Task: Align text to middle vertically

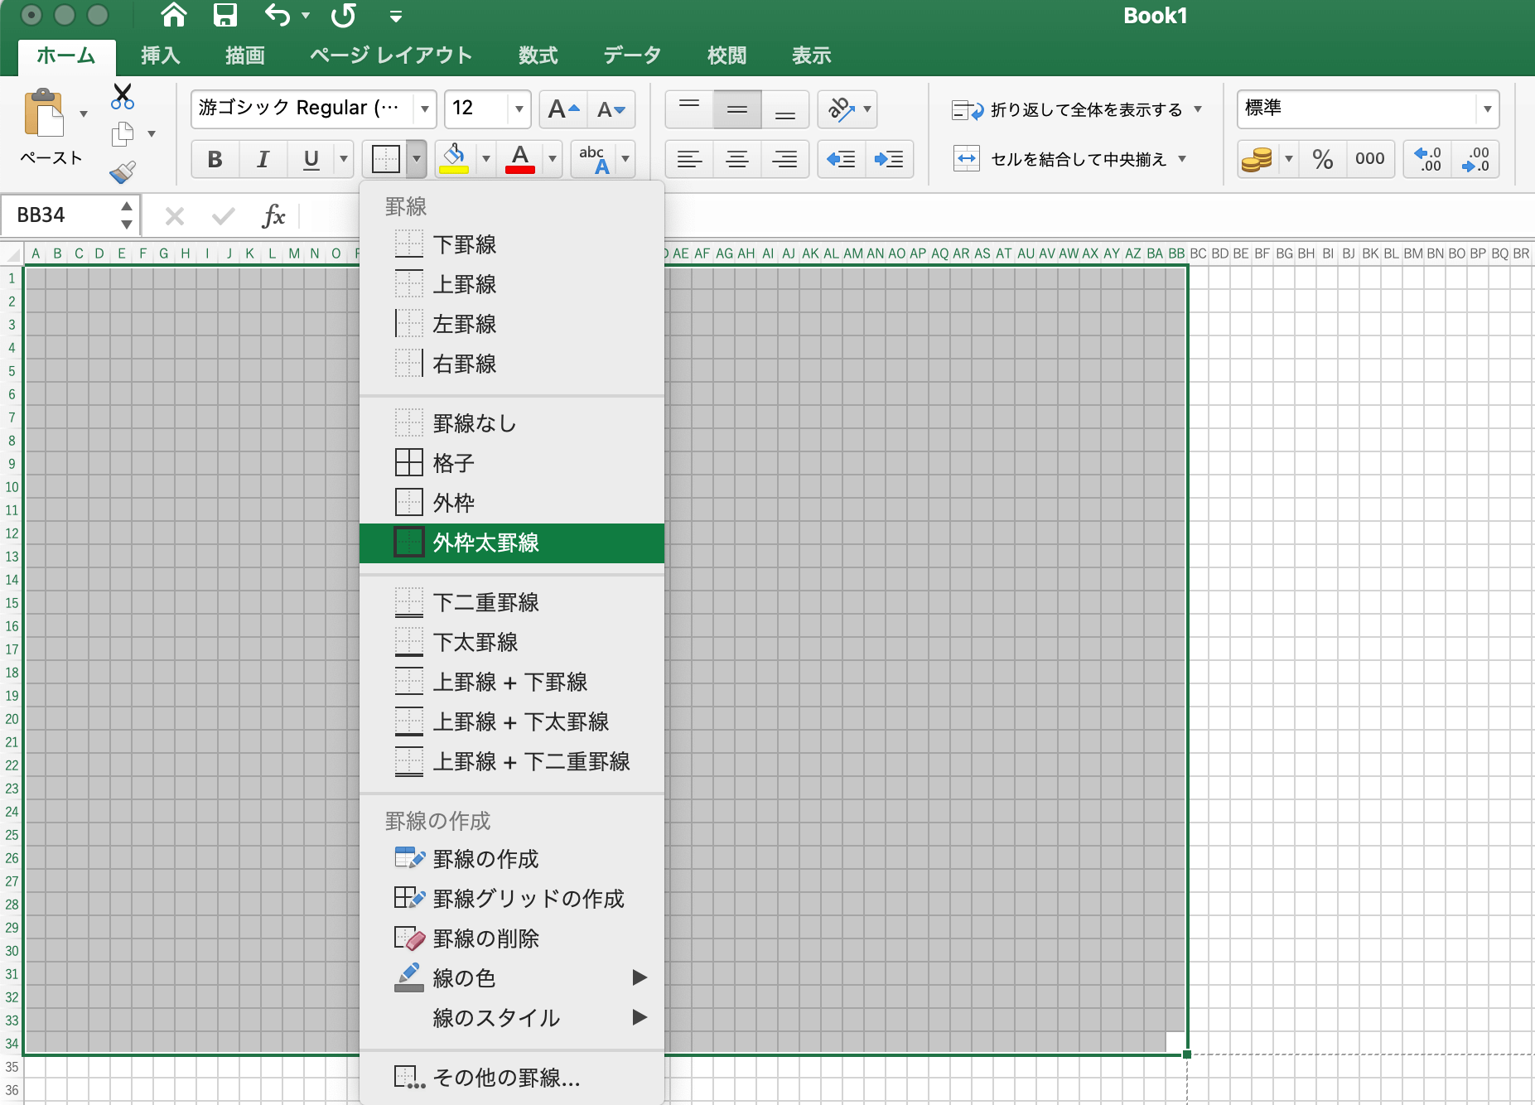Action: tap(737, 109)
